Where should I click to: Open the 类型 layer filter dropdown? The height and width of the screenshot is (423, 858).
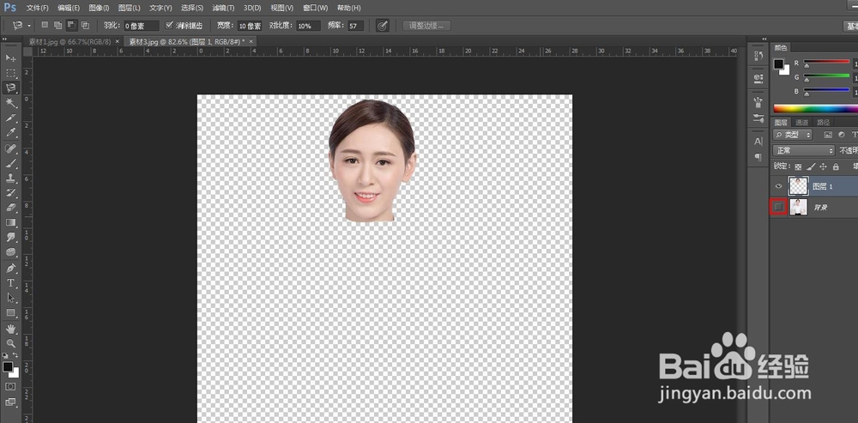pos(793,135)
